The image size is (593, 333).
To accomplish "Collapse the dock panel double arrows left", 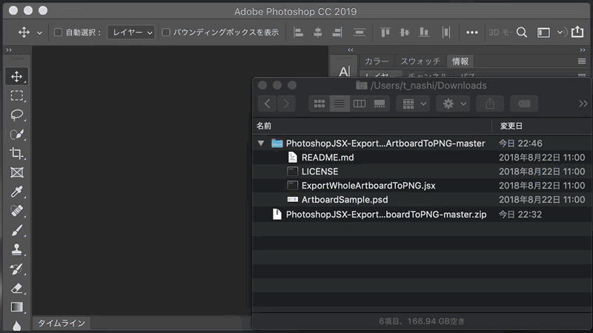I will [x=351, y=50].
